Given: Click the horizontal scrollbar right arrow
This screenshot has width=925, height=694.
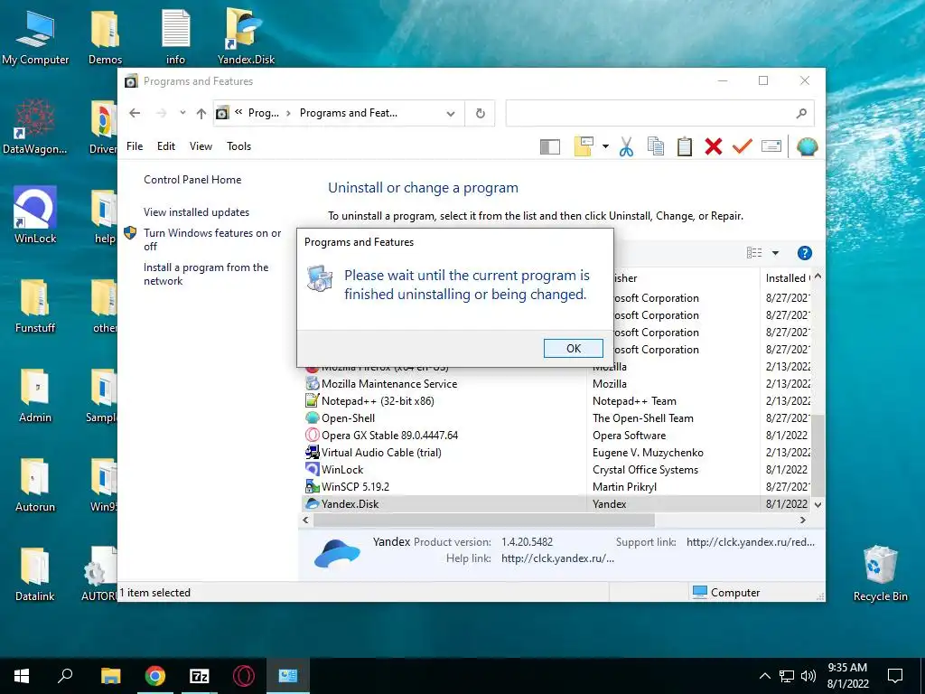Looking at the screenshot, I should point(803,520).
